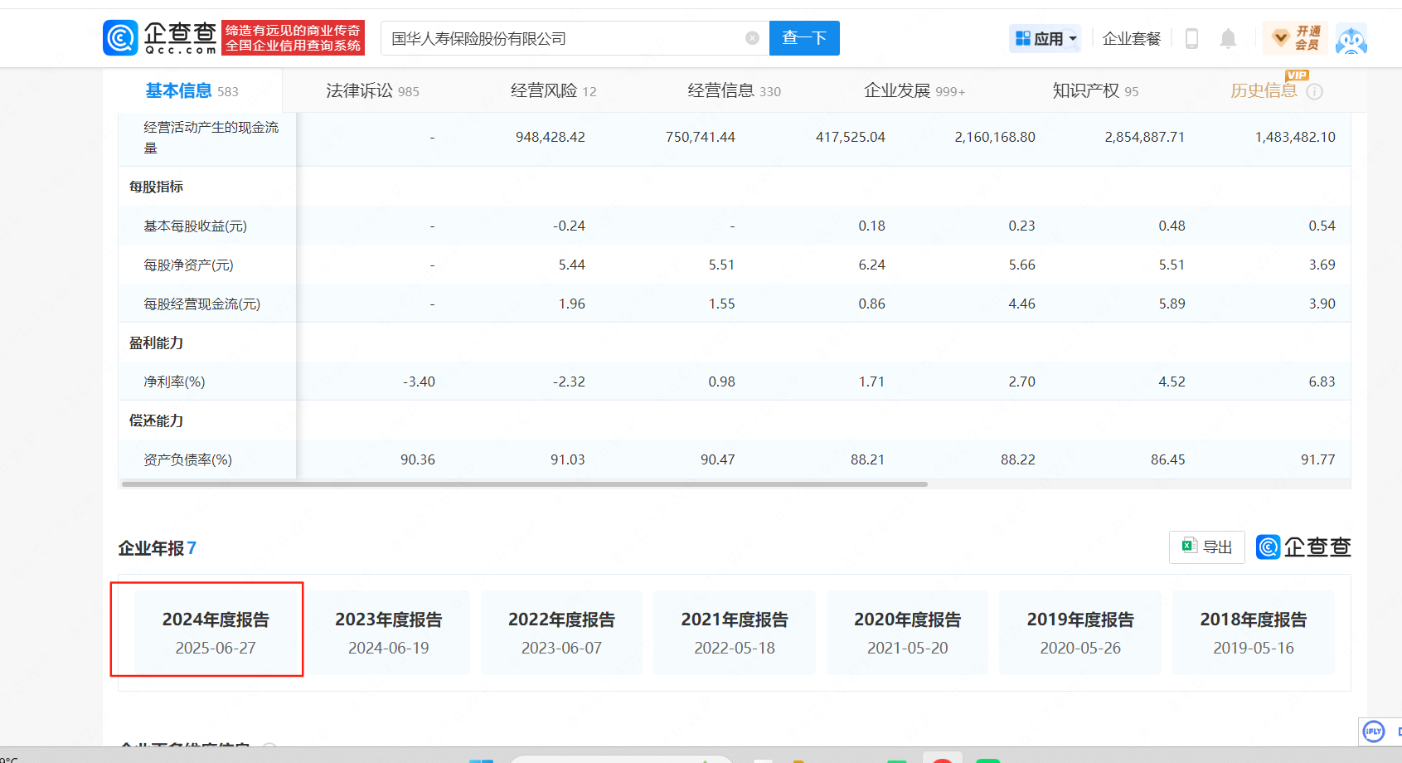Image resolution: width=1402 pixels, height=763 pixels.
Task: Click net margin value 6.83
Action: [x=1322, y=381]
